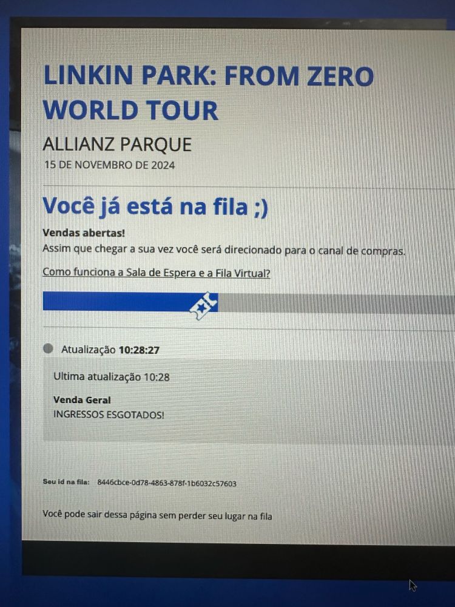This screenshot has width=455, height=607.
Task: Open the Sala de Espera e Fila Virtual link
Action: 157,273
